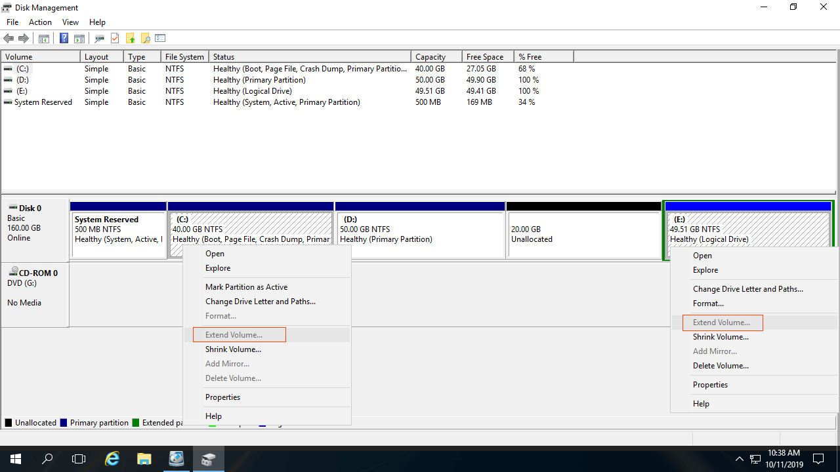Viewport: 840px width, 472px height.
Task: Select Shrink Volume in the E: drive menu
Action: [x=721, y=337]
